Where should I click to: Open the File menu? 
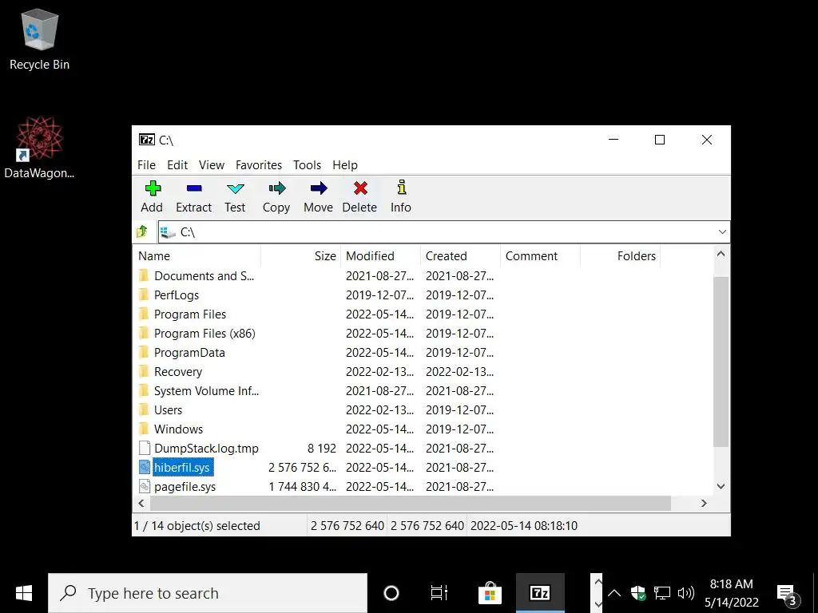pyautogui.click(x=147, y=165)
